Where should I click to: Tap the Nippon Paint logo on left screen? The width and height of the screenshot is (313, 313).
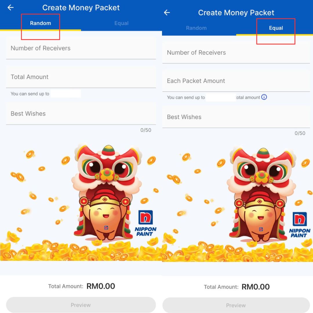click(145, 223)
